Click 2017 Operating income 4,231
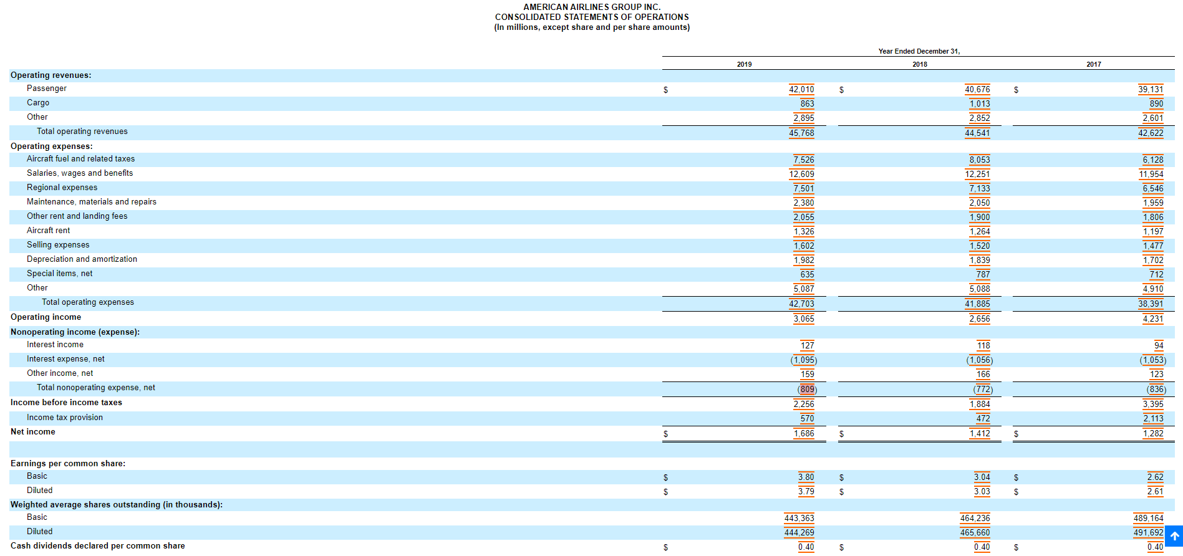This screenshot has width=1183, height=556. pos(1153,319)
